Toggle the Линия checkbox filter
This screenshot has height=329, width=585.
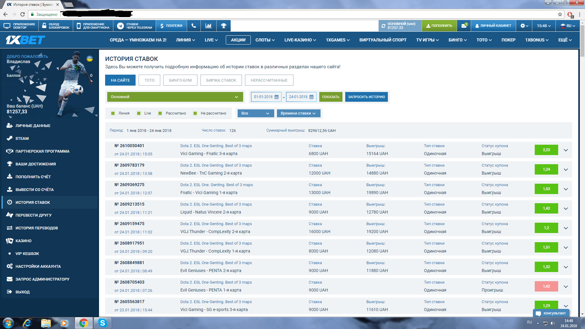coord(113,113)
